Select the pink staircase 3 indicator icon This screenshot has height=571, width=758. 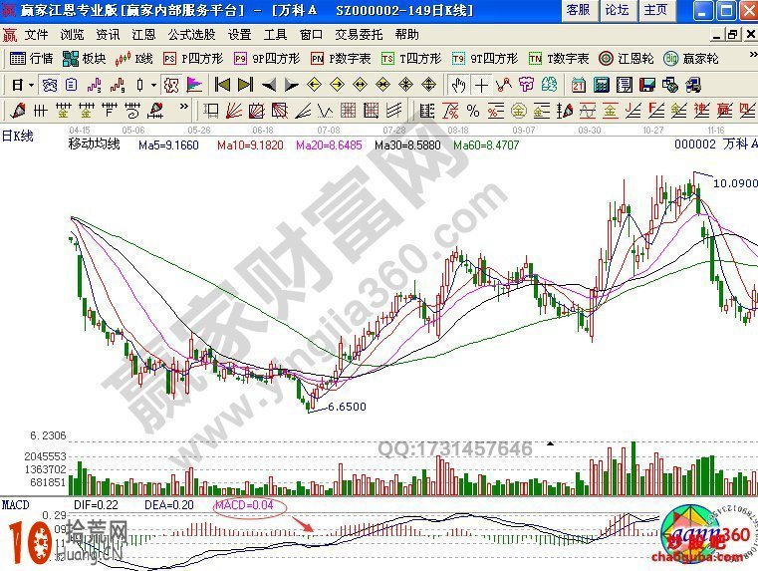95,86
